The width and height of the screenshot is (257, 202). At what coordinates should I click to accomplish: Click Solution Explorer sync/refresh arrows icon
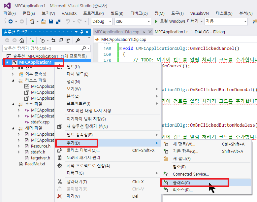[x=53, y=40]
